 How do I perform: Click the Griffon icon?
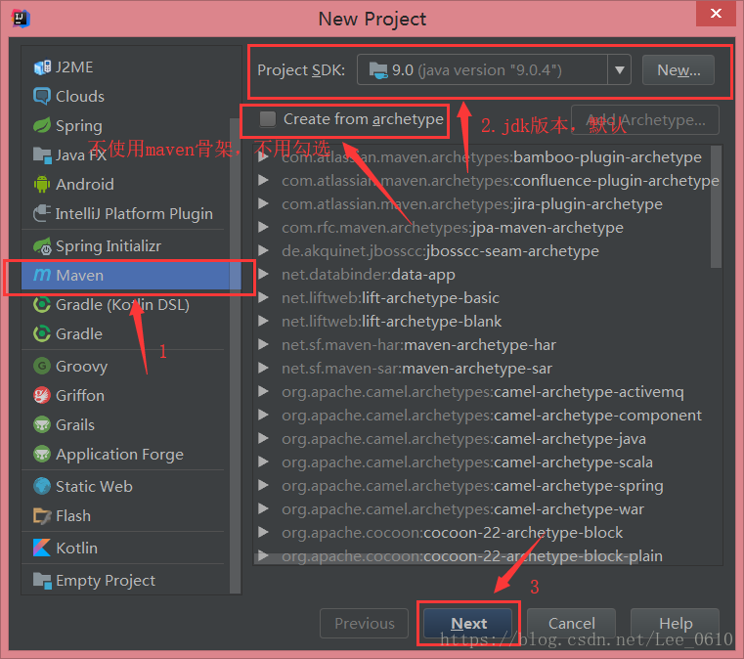(x=42, y=396)
